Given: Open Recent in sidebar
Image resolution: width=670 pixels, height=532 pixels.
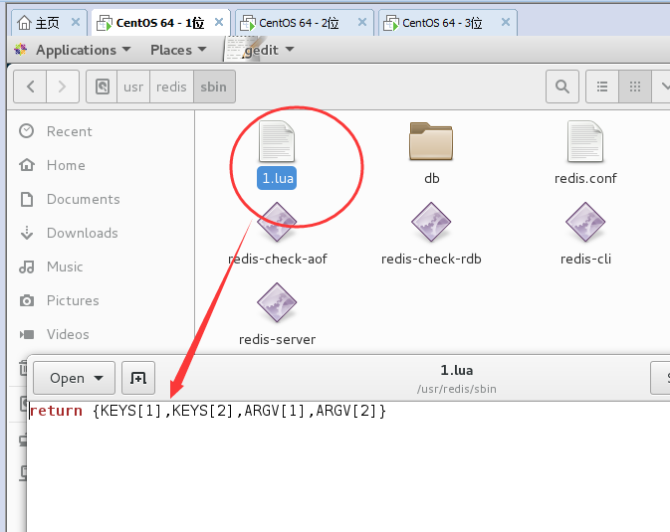Looking at the screenshot, I should (x=56, y=131).
